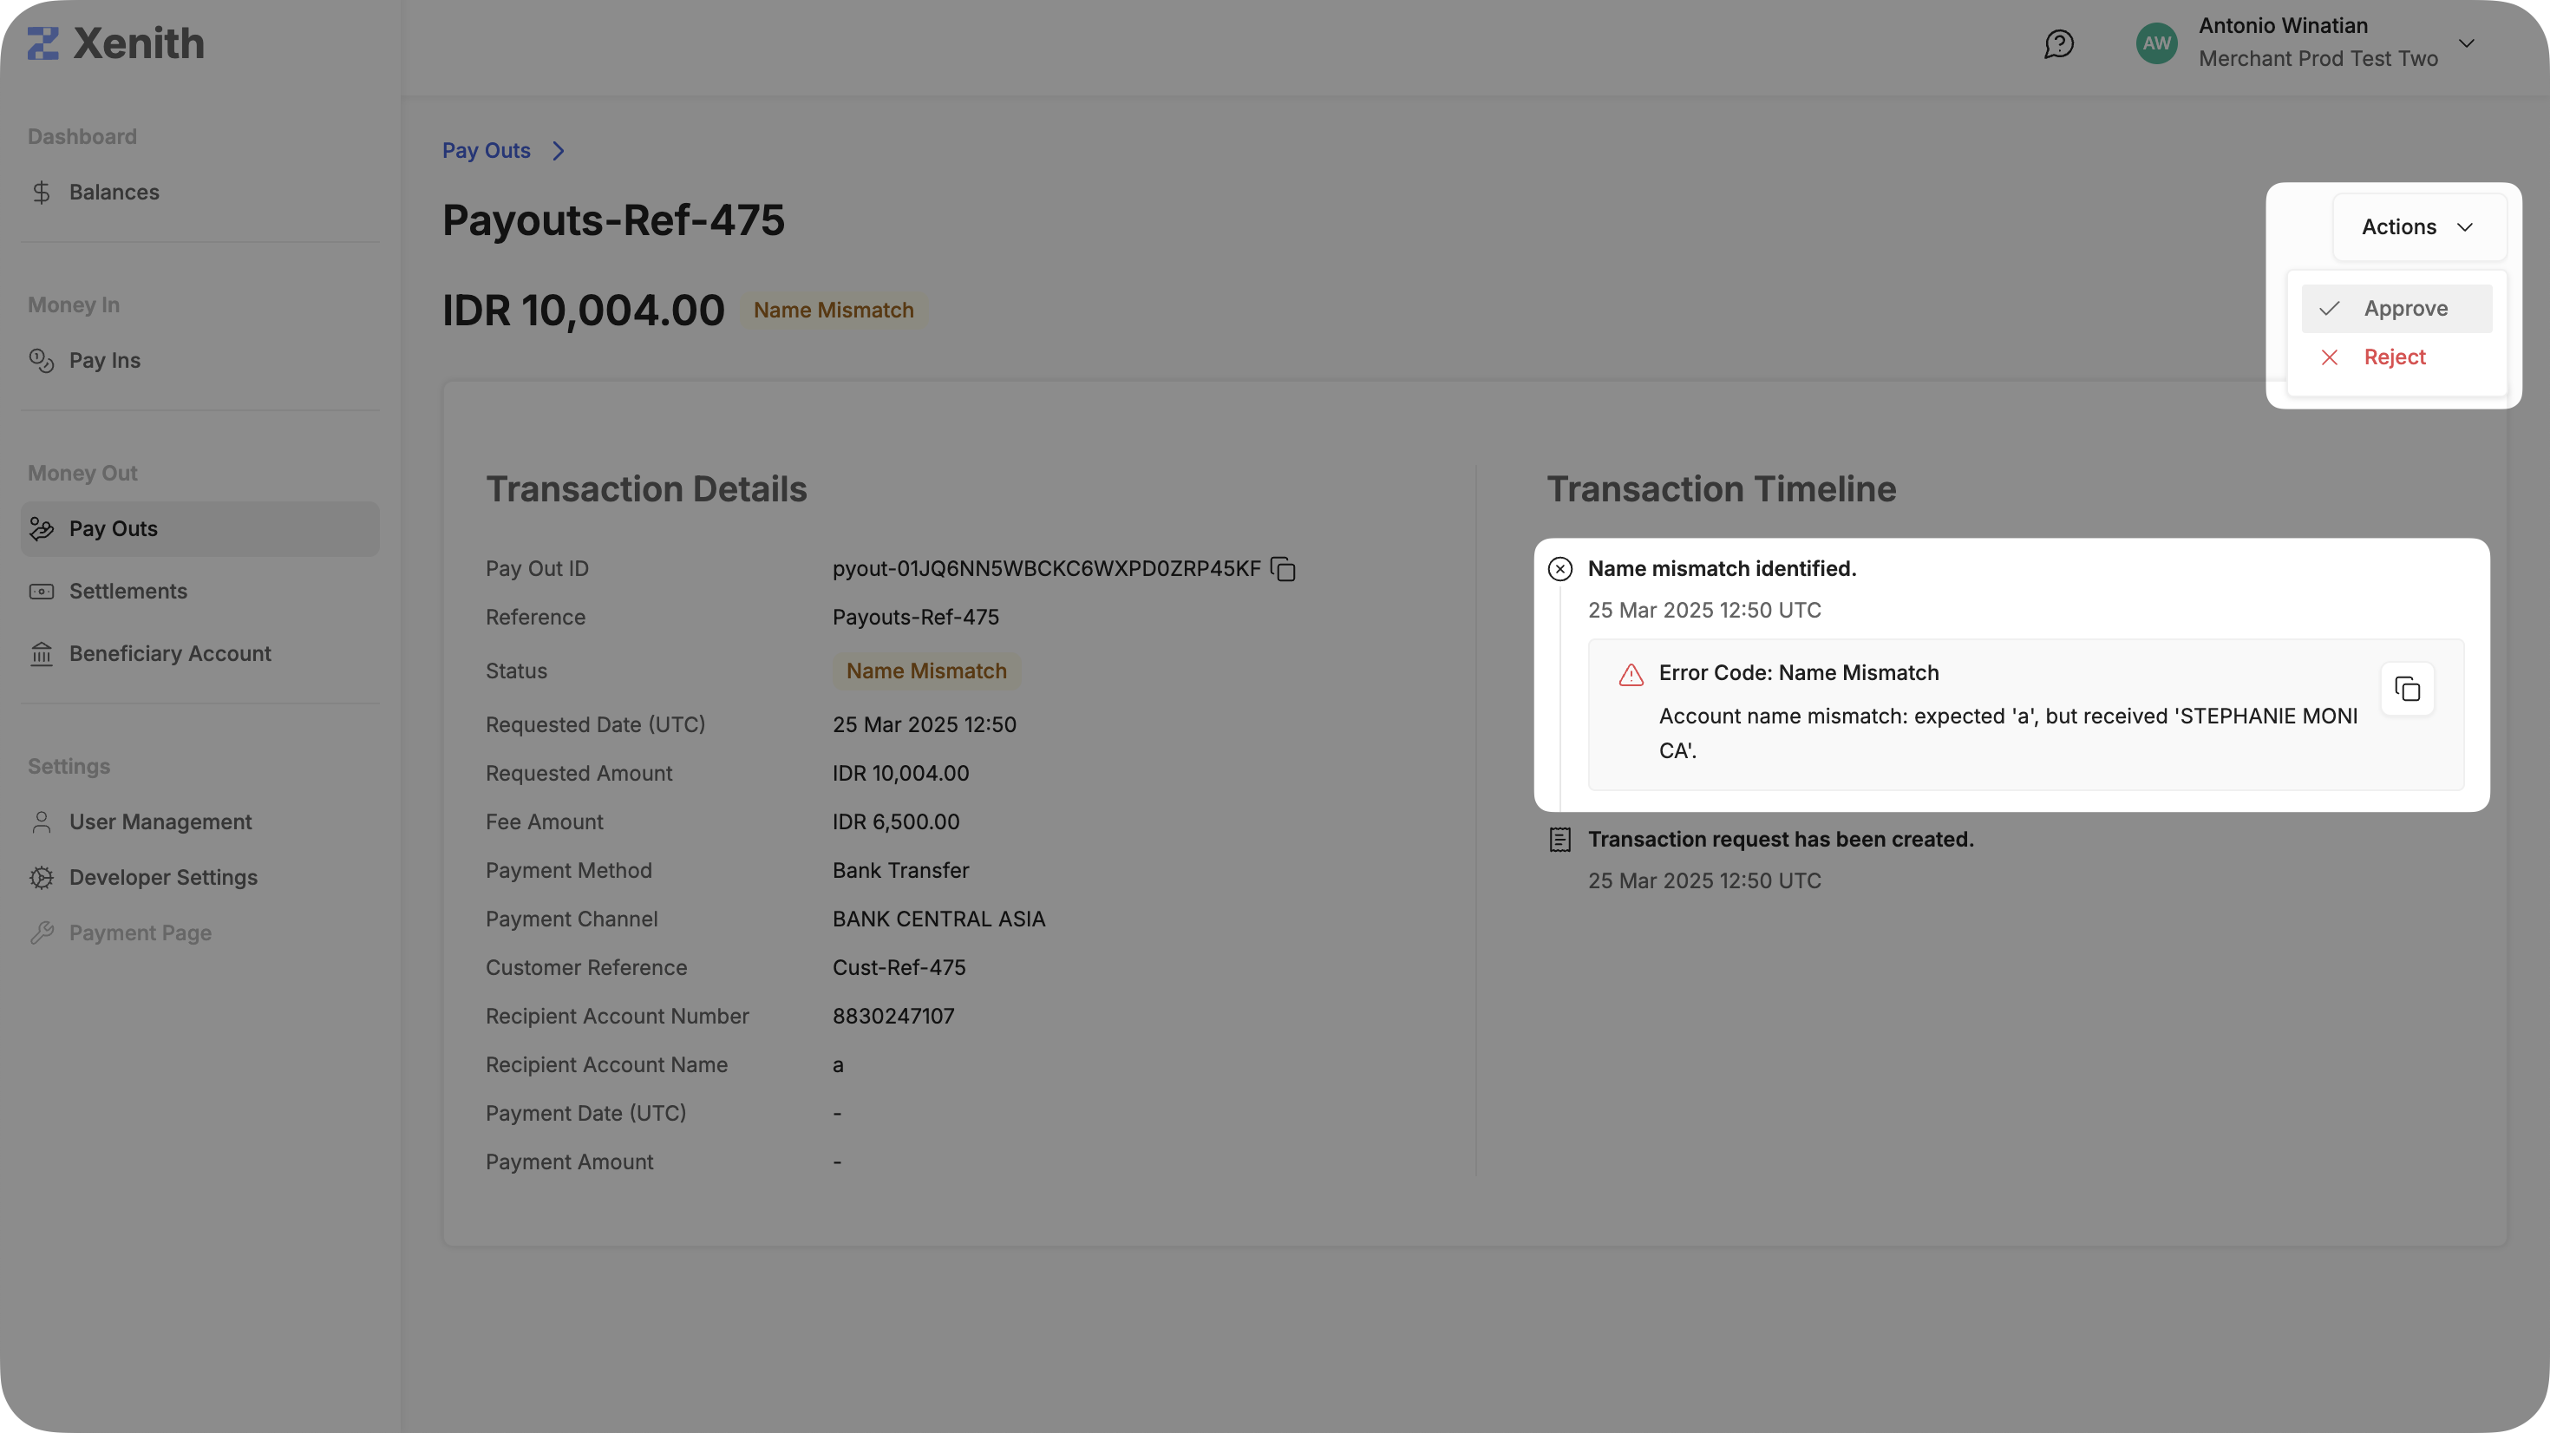2550x1433 pixels.
Task: Open Developer Settings
Action: click(162, 878)
